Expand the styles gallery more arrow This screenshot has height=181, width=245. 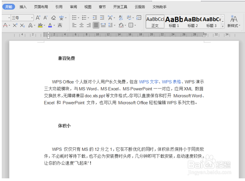(x=223, y=26)
